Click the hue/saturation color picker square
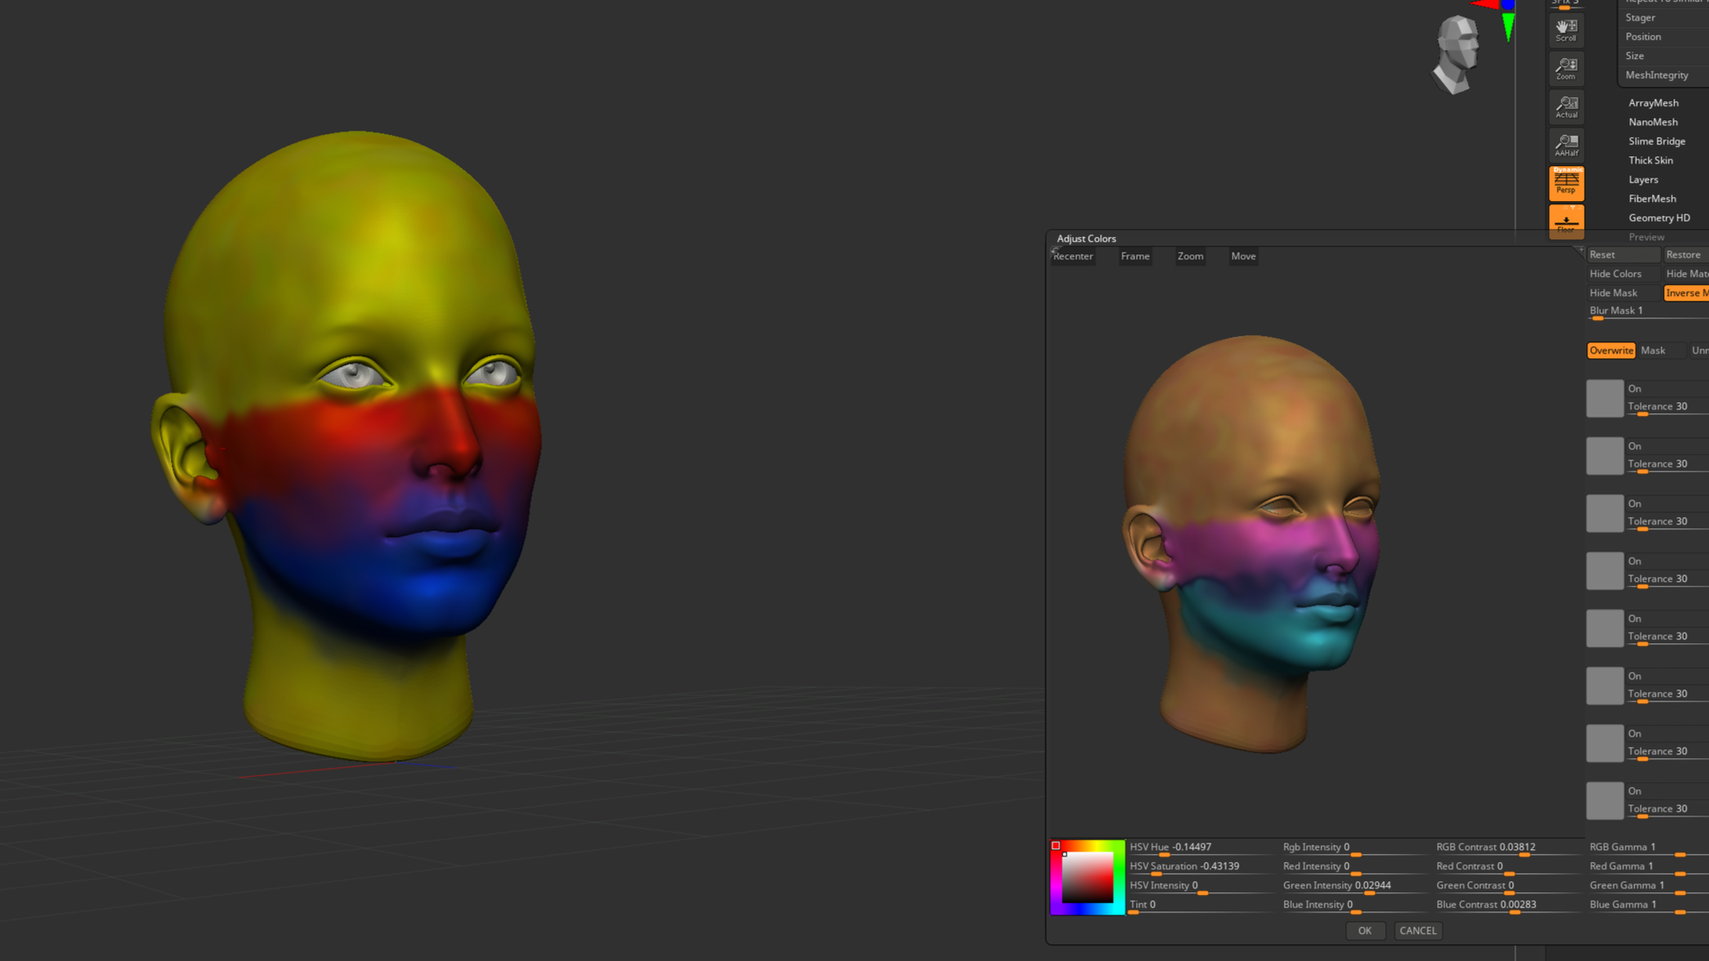This screenshot has width=1709, height=961. point(1087,878)
